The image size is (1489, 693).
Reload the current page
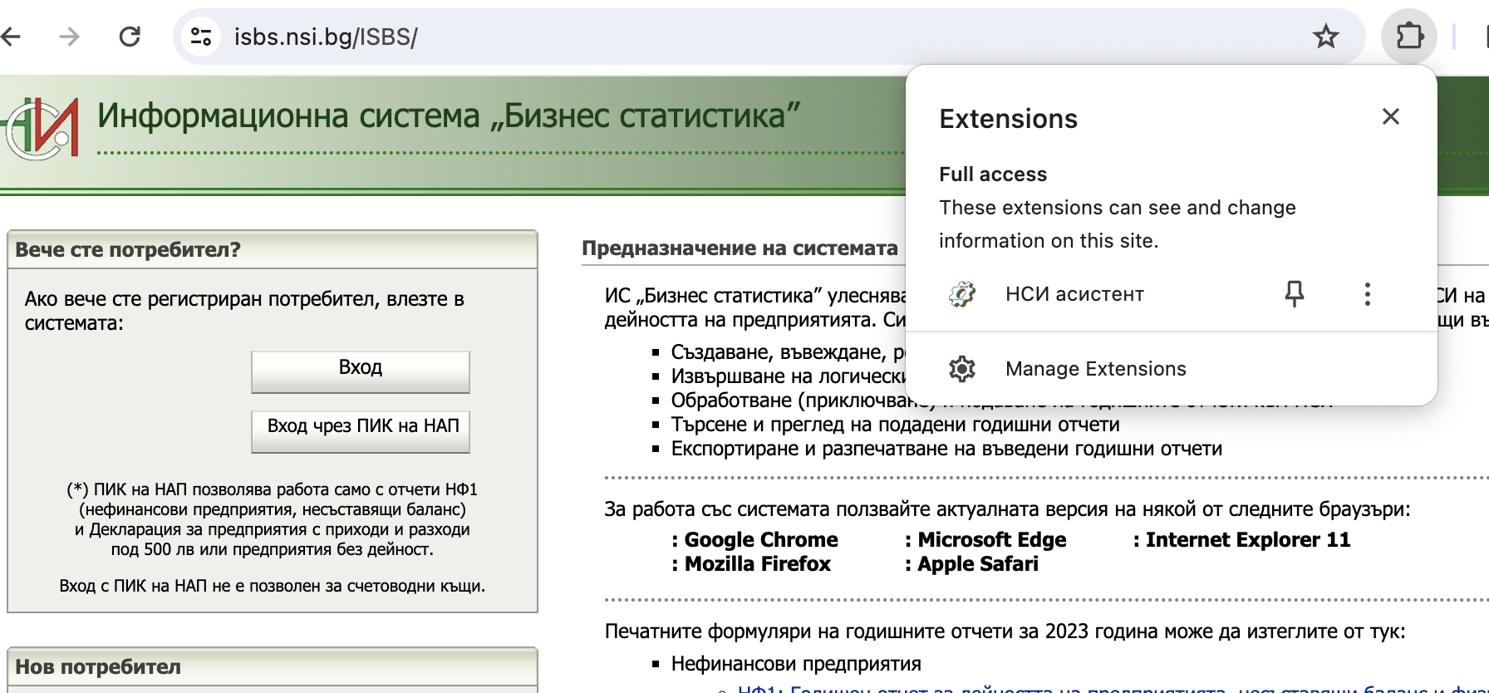tap(130, 37)
